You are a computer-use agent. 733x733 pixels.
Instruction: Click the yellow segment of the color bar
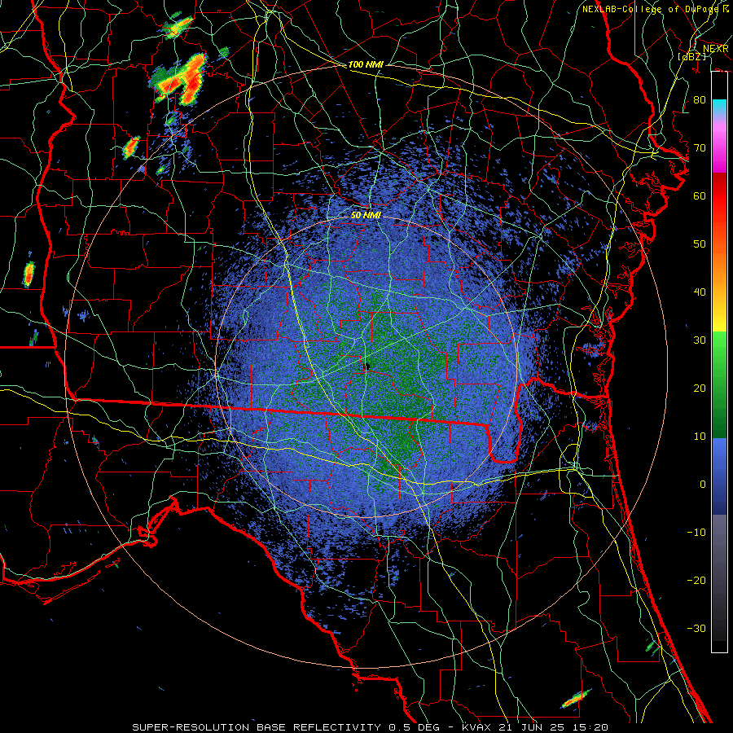(719, 318)
